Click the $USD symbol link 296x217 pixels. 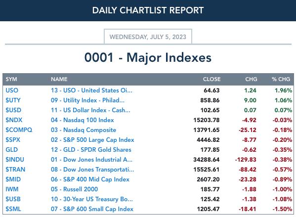13,110
